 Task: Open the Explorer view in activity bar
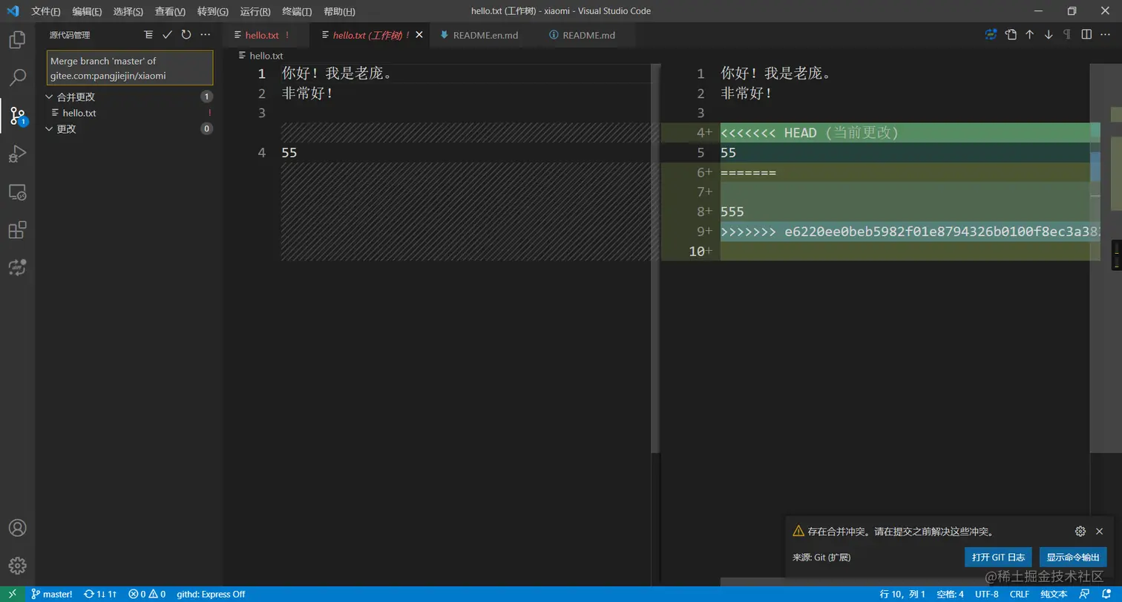(x=17, y=39)
